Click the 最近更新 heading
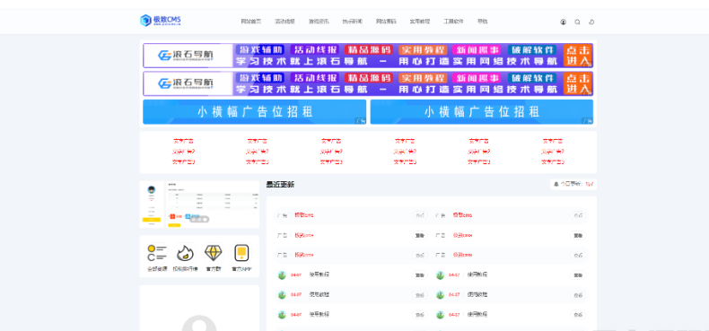 [x=280, y=185]
